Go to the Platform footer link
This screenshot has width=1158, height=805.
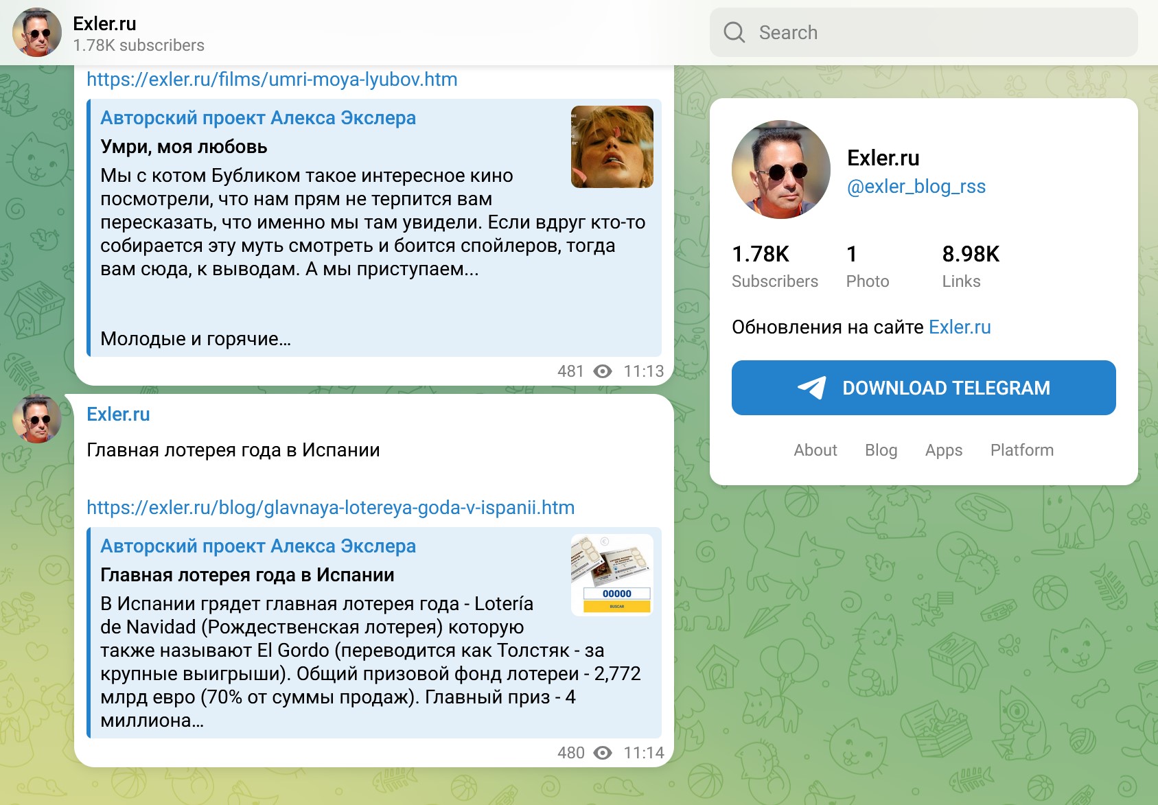1021,450
